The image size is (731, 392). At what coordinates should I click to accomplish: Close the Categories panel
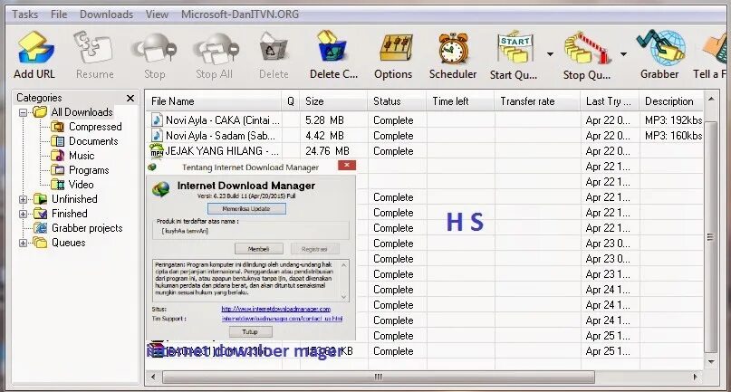pyautogui.click(x=130, y=98)
